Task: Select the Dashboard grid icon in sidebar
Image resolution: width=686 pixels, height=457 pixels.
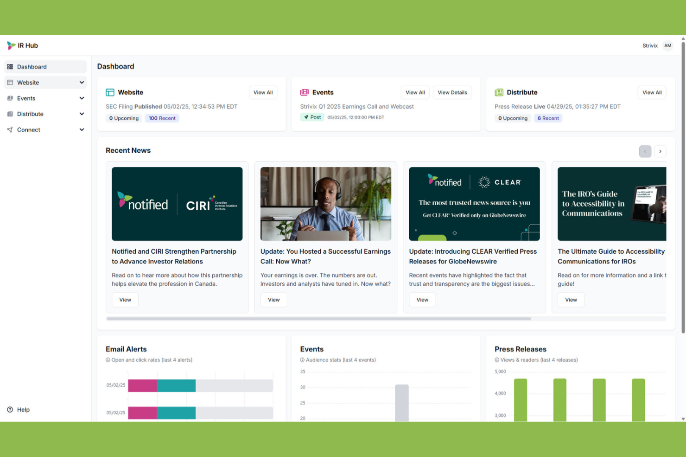Action: tap(10, 67)
